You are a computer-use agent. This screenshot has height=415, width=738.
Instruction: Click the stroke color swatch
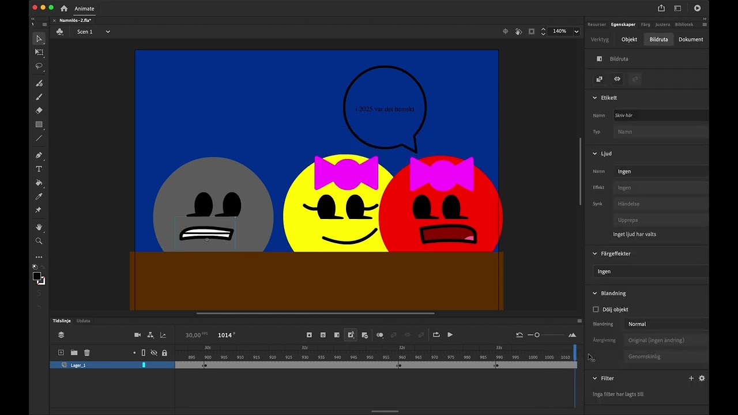42,281
